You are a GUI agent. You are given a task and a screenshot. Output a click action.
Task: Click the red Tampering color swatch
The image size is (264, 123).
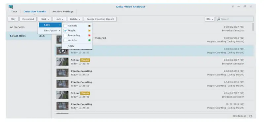point(90,35)
